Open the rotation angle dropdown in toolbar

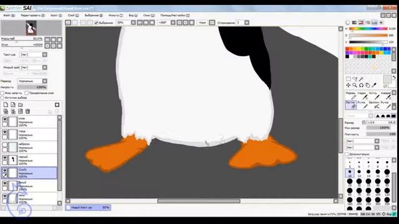point(173,22)
